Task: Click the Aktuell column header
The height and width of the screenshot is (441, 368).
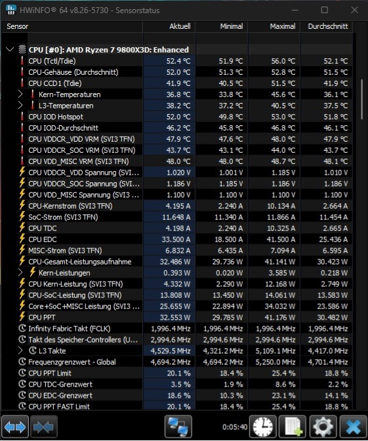Action: click(169, 26)
